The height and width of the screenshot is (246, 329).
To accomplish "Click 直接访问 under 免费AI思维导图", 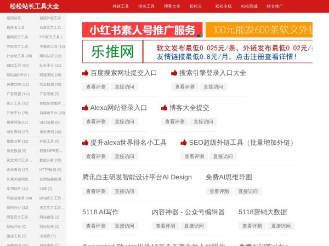I will 248,191.
